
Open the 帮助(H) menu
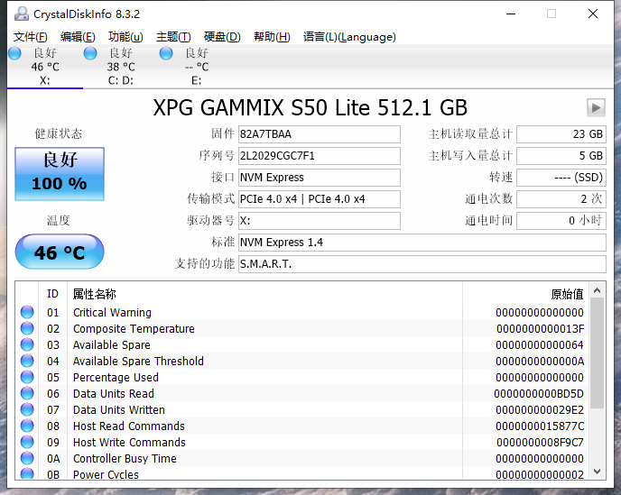coord(272,37)
